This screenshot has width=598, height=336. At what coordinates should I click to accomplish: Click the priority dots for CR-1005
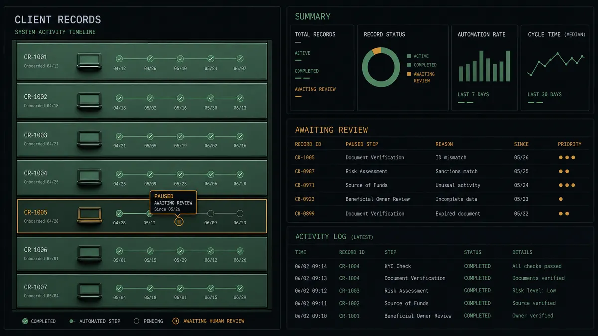click(x=567, y=157)
